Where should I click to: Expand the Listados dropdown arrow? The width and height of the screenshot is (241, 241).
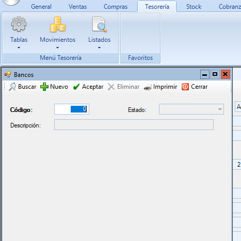(x=100, y=48)
